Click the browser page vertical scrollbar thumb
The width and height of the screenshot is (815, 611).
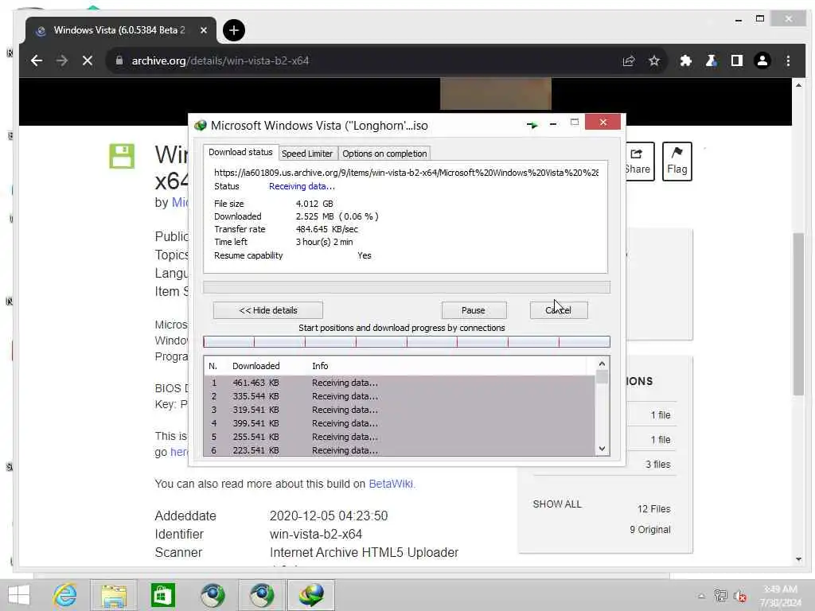point(798,314)
